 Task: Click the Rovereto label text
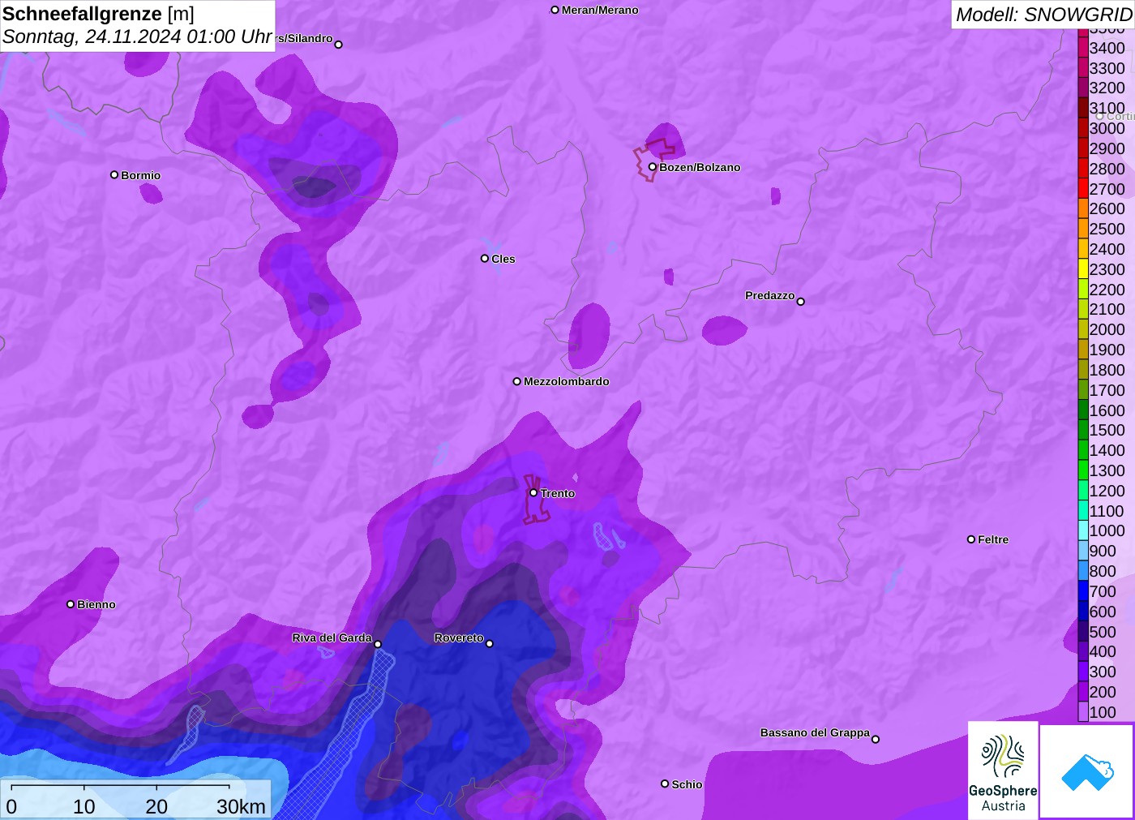click(x=459, y=638)
